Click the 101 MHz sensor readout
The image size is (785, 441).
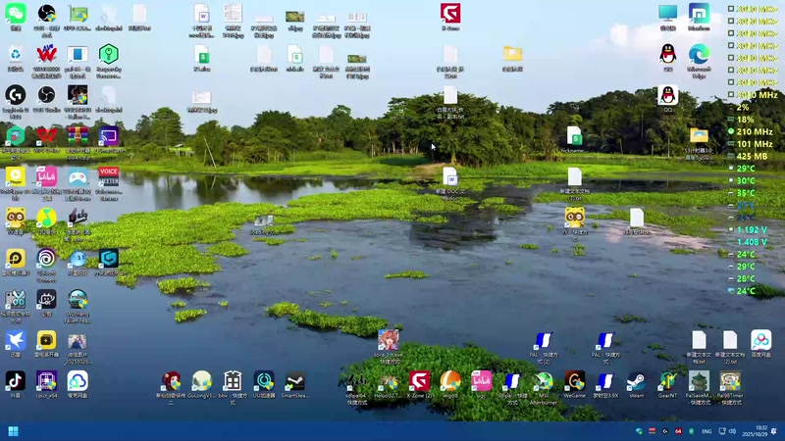click(x=754, y=144)
